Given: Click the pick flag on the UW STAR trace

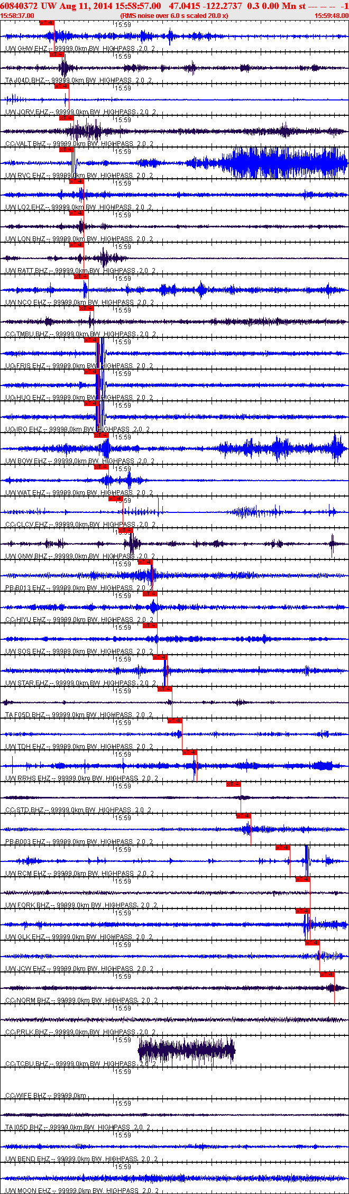Looking at the screenshot, I should (160, 657).
